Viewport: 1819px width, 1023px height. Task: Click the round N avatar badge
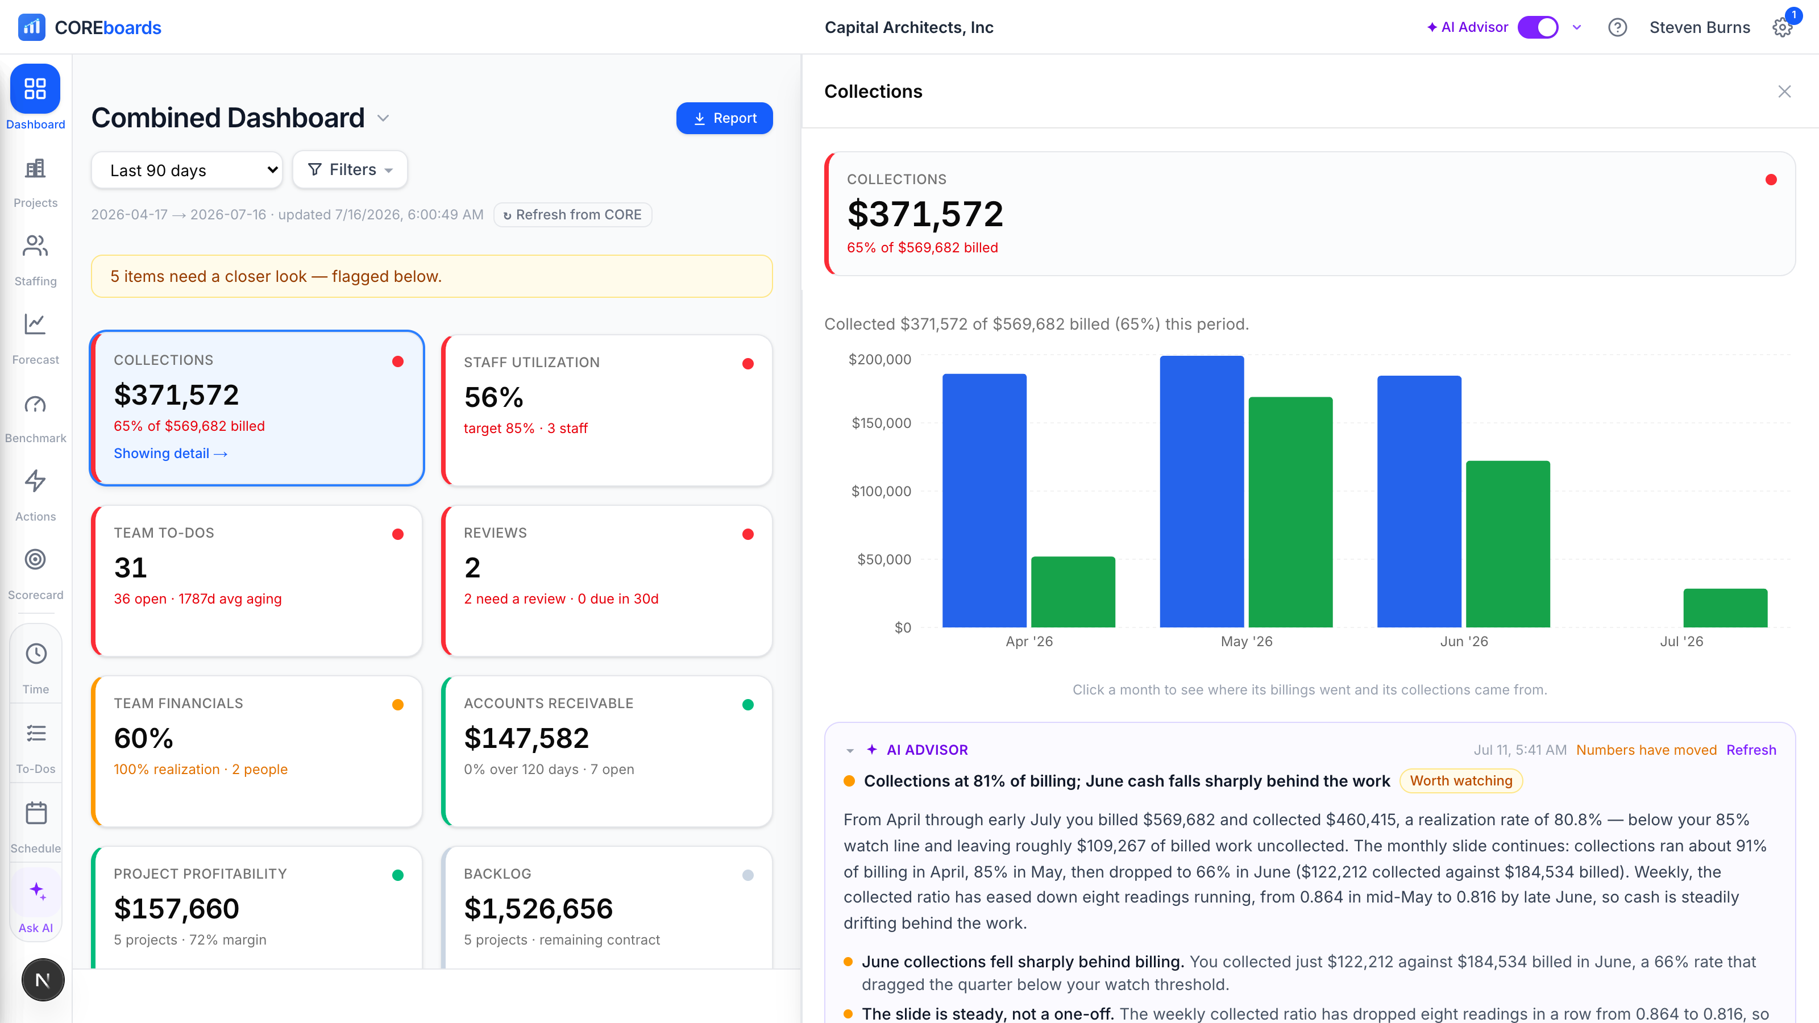coord(43,980)
